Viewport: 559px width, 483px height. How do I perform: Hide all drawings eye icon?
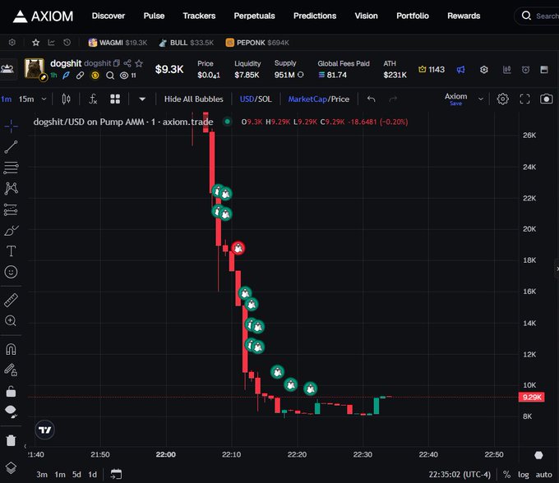click(11, 412)
